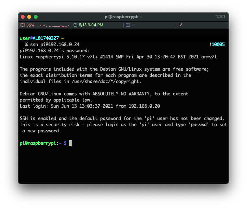Viewport: 247px width, 208px height.
Task: Click the ⌥⌘1 window shortcut indicator
Action: click(x=220, y=17)
